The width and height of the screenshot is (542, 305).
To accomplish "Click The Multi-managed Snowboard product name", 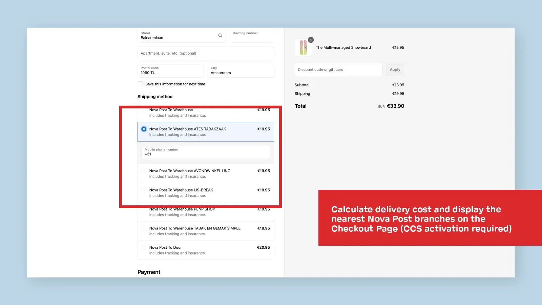I will [343, 47].
